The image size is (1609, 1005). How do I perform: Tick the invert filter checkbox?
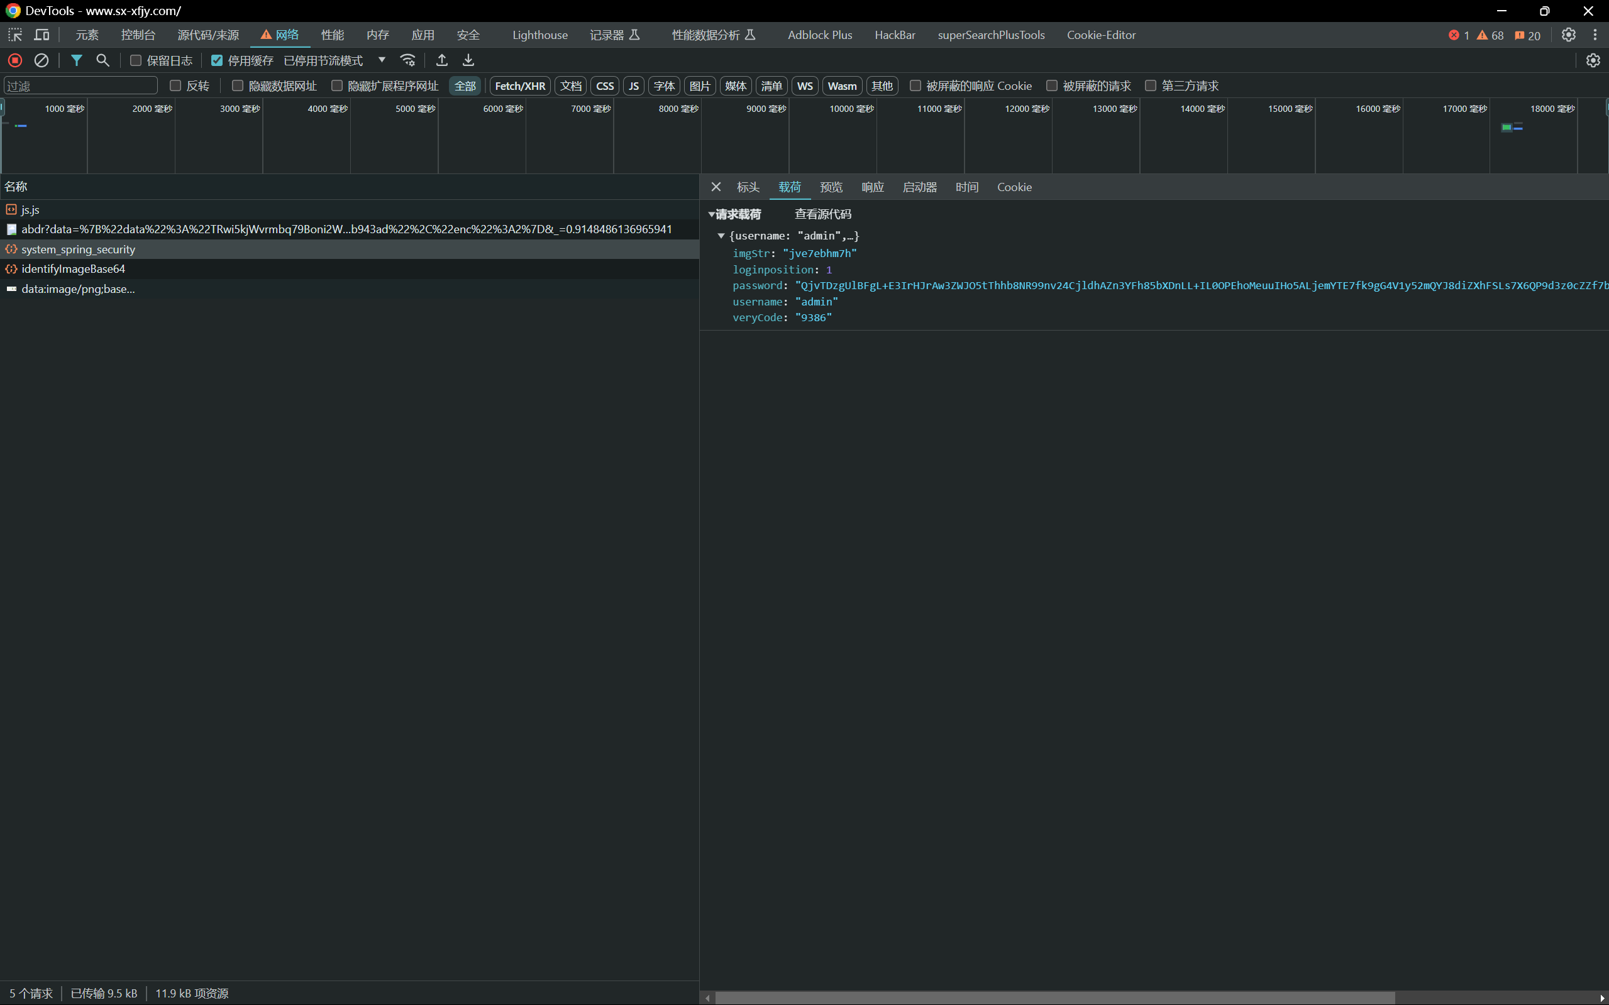[175, 85]
